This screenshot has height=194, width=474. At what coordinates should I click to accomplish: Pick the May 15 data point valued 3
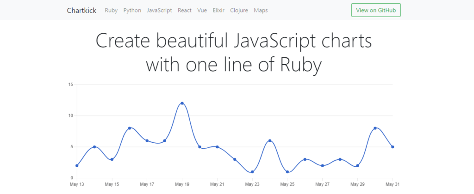[x=112, y=159]
